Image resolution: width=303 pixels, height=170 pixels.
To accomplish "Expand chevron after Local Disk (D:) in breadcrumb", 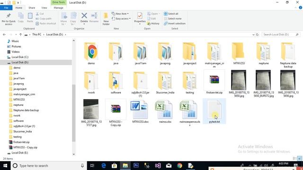I will click(x=65, y=34).
